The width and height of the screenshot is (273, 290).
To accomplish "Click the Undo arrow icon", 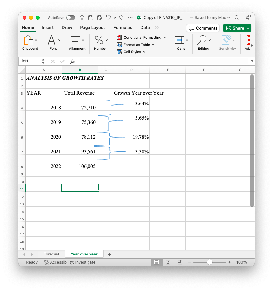I will click(x=108, y=18).
